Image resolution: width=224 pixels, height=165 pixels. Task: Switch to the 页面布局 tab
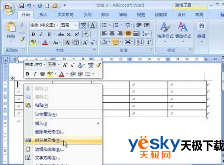coord(66,15)
